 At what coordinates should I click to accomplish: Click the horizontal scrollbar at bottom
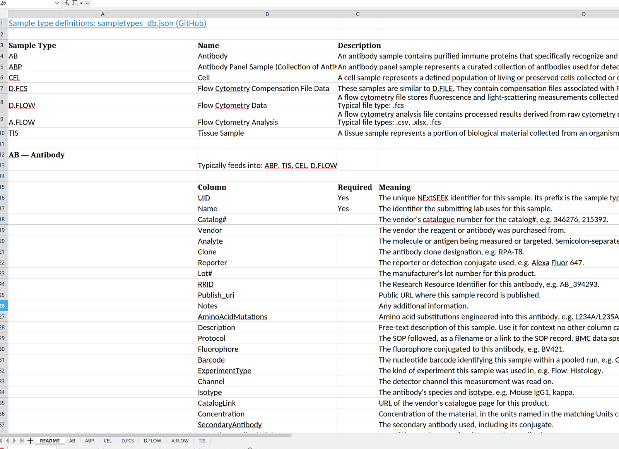point(145,435)
